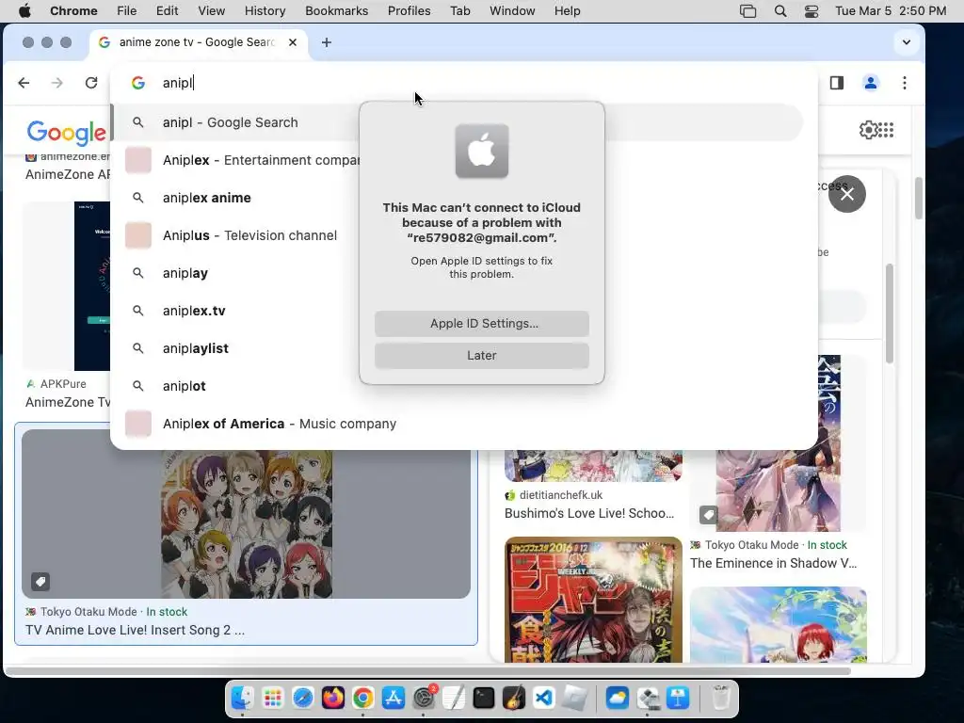Screen dimensions: 964x723
Task: Click the page vertical scrollbar
Action: point(919,198)
